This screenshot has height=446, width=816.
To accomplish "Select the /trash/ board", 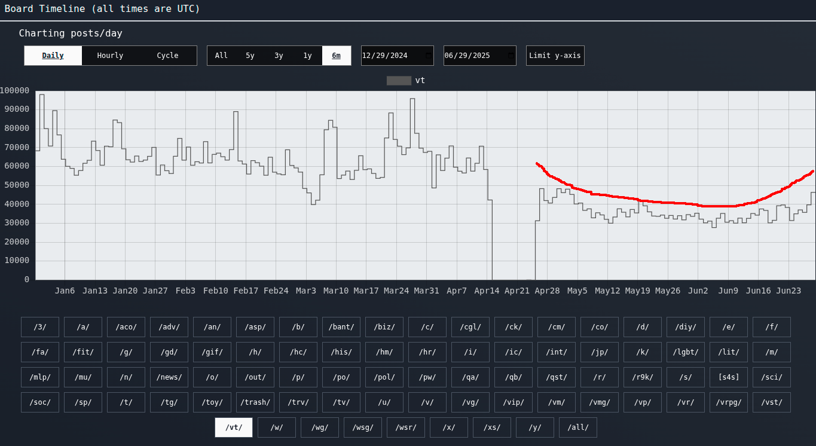I will pos(255,402).
